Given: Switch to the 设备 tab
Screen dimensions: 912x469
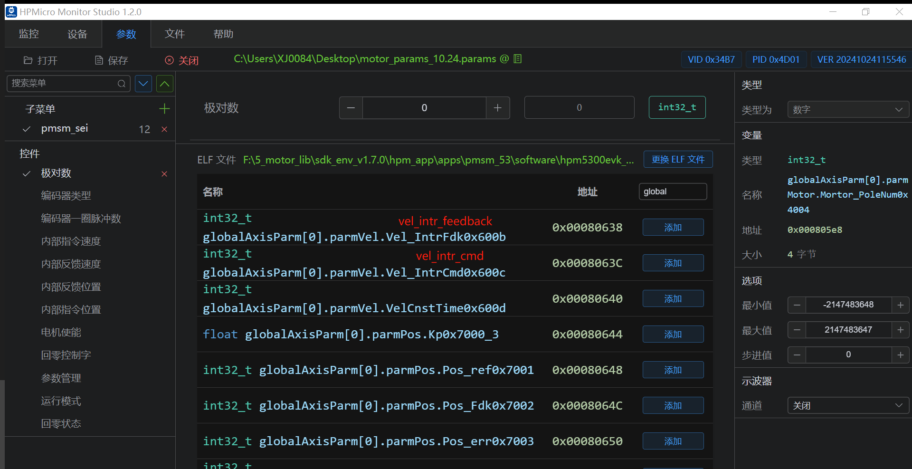Looking at the screenshot, I should pyautogui.click(x=77, y=34).
